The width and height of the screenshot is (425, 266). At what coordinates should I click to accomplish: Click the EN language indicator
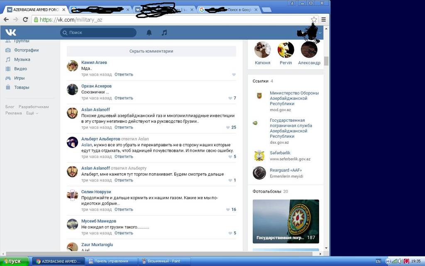[378, 261]
